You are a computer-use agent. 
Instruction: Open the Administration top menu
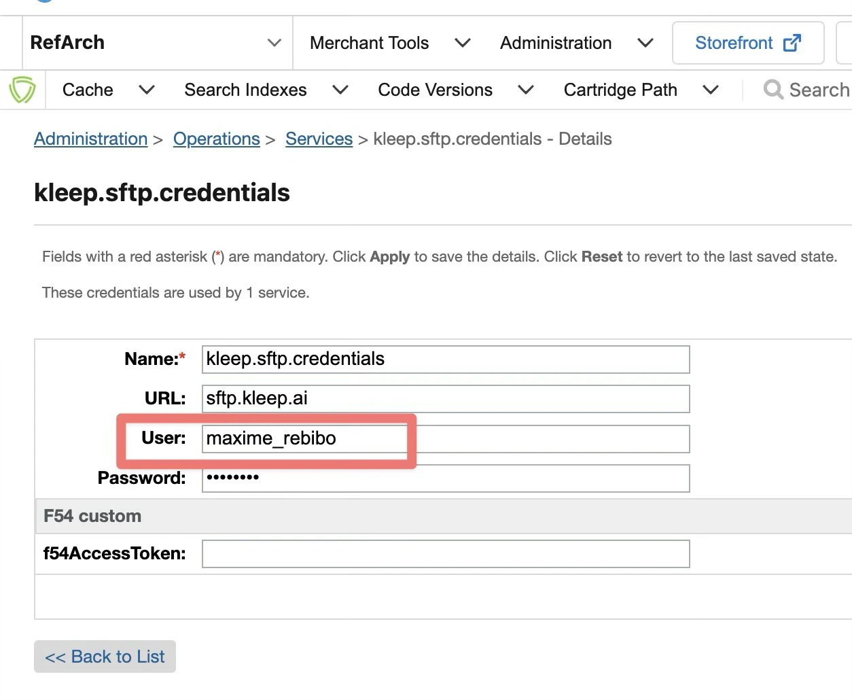click(556, 43)
